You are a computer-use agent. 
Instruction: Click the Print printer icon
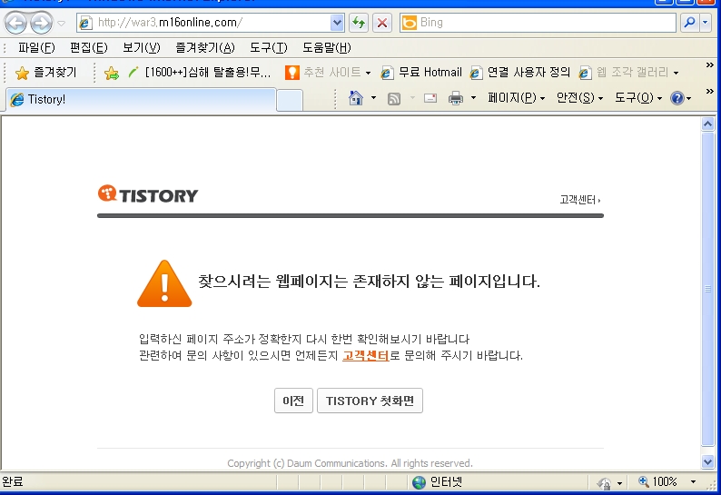point(456,98)
